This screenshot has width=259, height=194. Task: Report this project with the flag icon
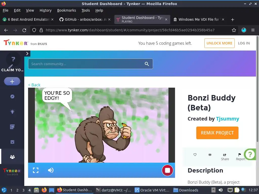pos(240,157)
